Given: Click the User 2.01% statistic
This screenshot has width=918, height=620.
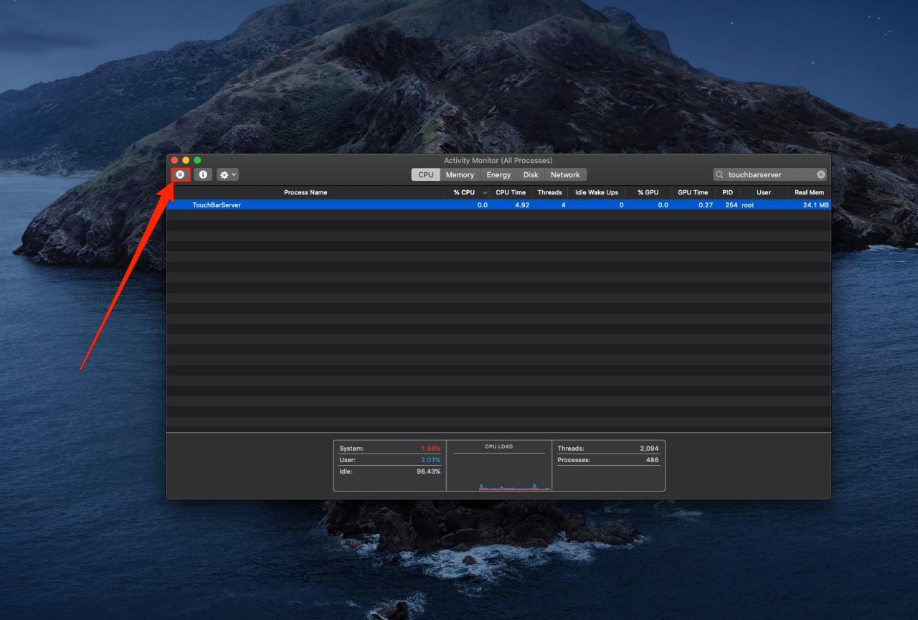Looking at the screenshot, I should click(390, 460).
